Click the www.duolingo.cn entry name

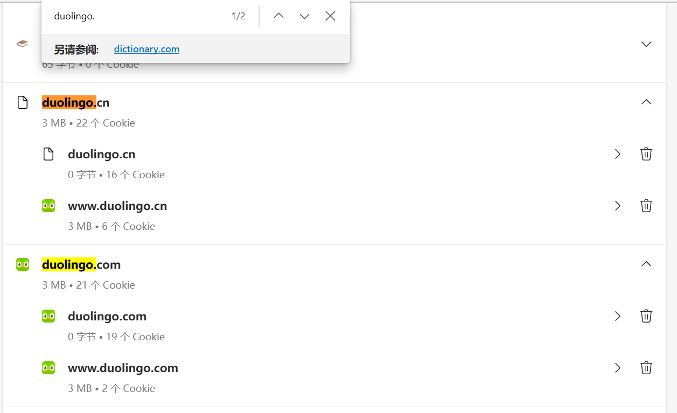click(x=117, y=206)
